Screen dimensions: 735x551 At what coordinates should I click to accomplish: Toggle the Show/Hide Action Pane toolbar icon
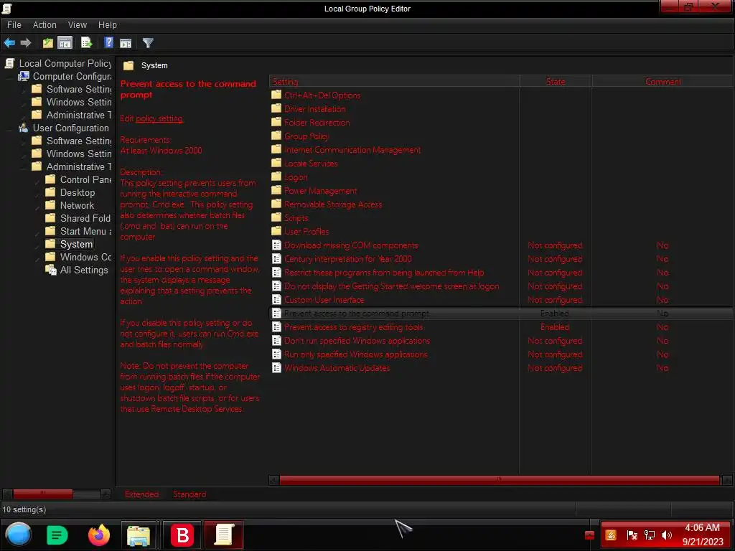click(126, 43)
